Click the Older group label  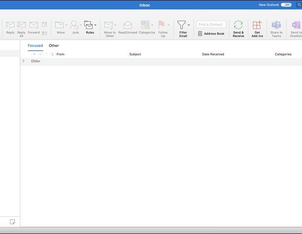36,61
